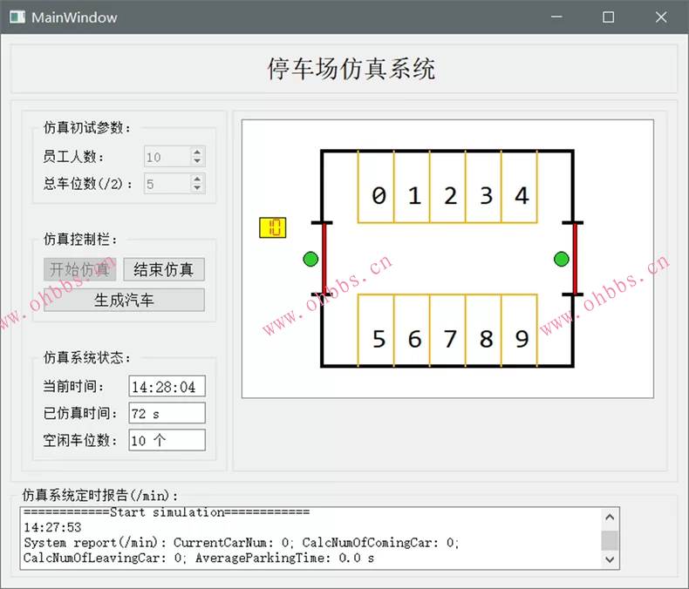Image resolution: width=689 pixels, height=589 pixels.
Task: Click the report scrollbar down arrow
Action: click(610, 559)
